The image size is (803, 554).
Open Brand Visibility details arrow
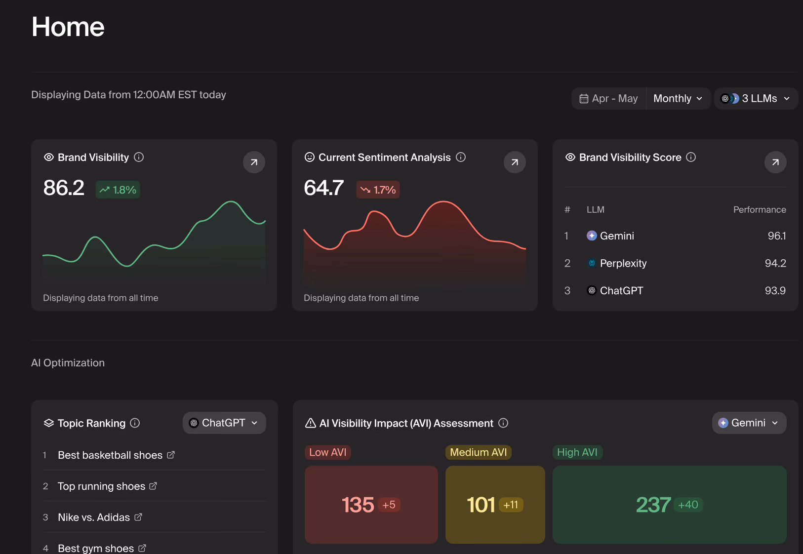click(x=254, y=162)
